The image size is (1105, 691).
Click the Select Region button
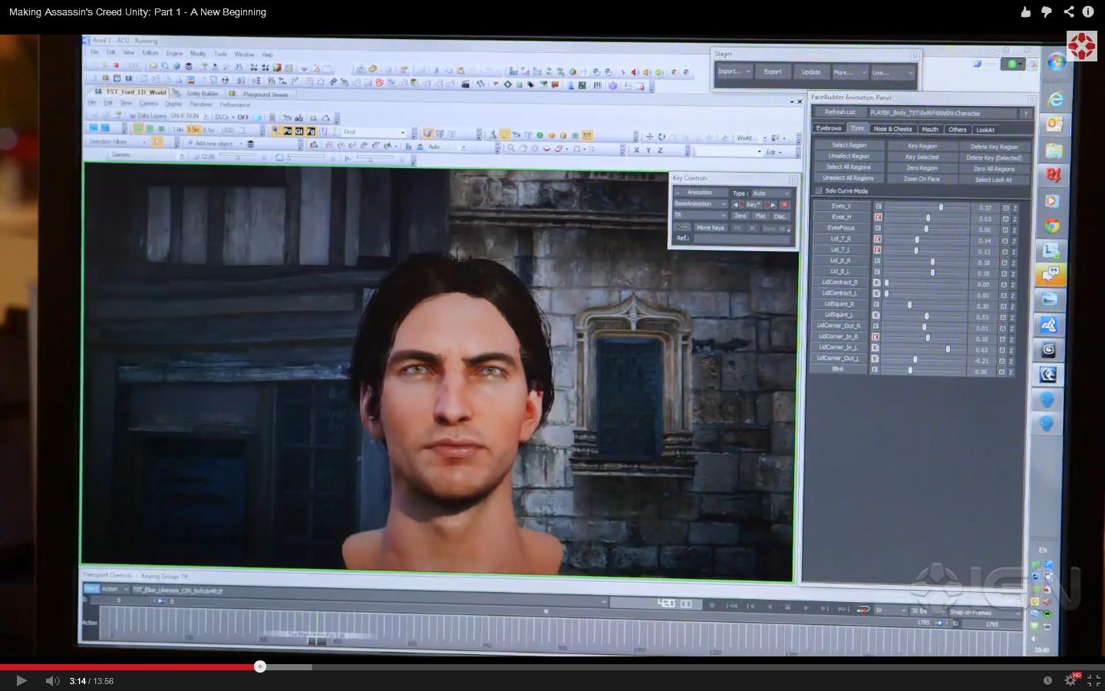point(849,145)
